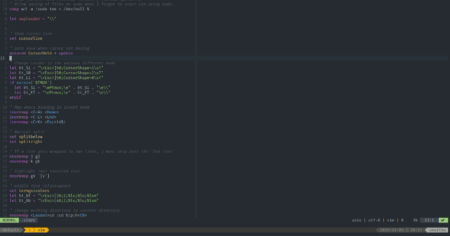Click the comment 'Show cursor line'

(x=31, y=34)
